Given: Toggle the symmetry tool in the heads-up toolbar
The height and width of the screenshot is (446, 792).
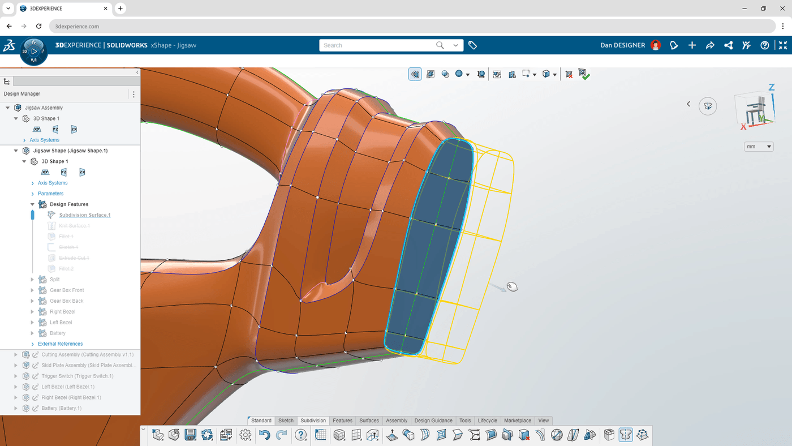Looking at the screenshot, I should (512, 74).
